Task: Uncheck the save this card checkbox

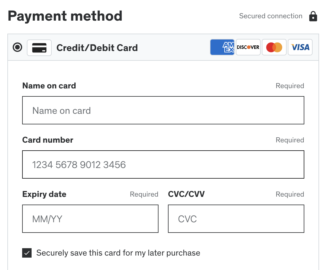Action: tap(27, 253)
